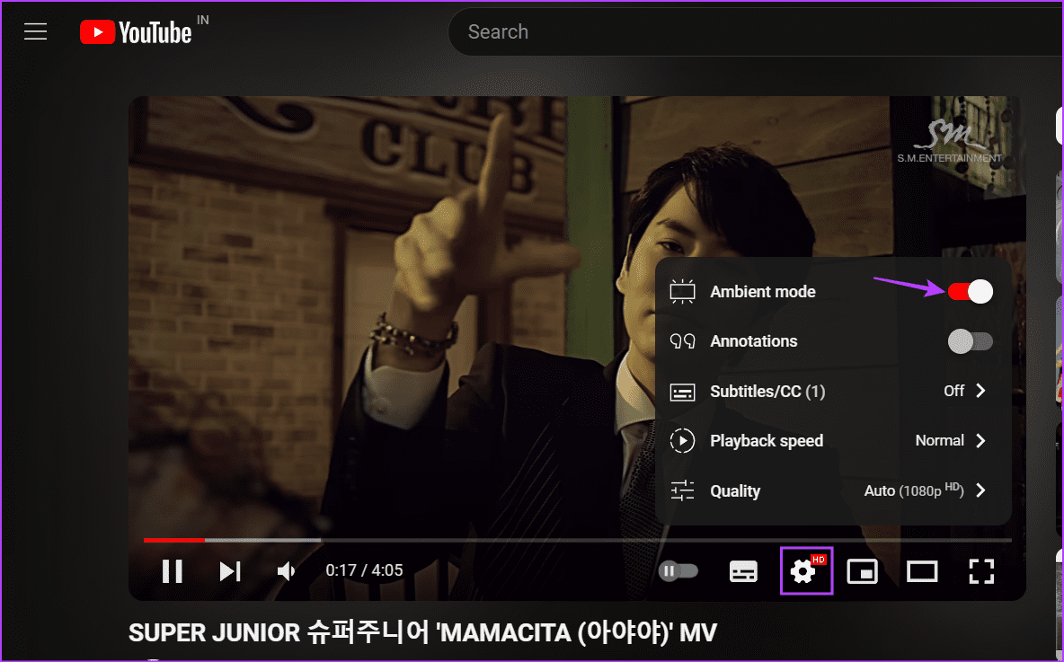
Task: Expand the Subtitles/CC chevron next to Off
Action: click(x=980, y=391)
